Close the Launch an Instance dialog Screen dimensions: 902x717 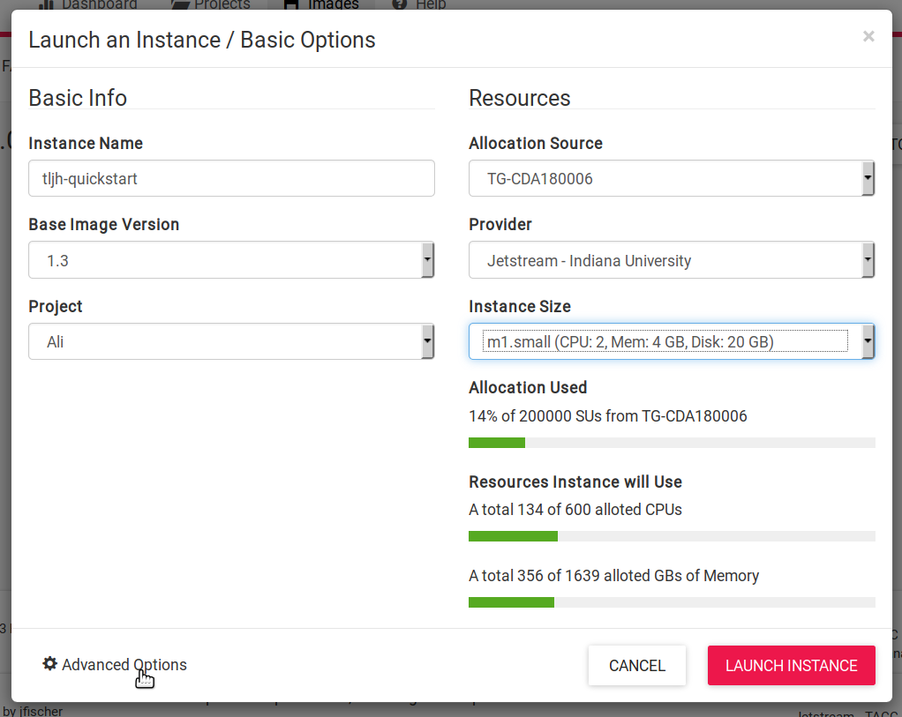868,36
